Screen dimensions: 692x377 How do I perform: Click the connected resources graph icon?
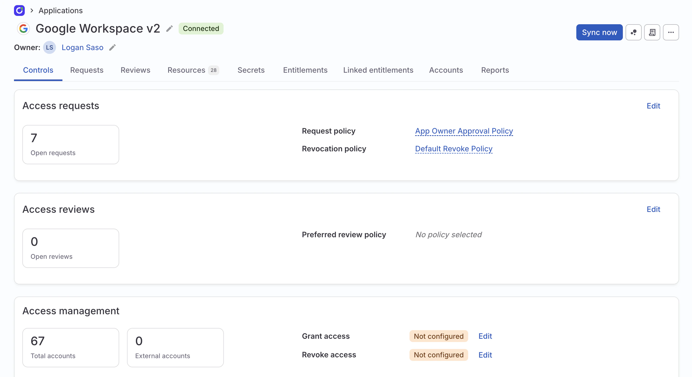tap(634, 32)
